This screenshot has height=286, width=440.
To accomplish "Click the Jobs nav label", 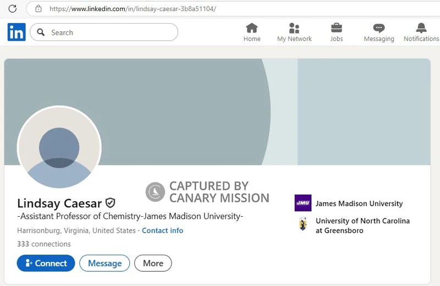I will tap(337, 38).
